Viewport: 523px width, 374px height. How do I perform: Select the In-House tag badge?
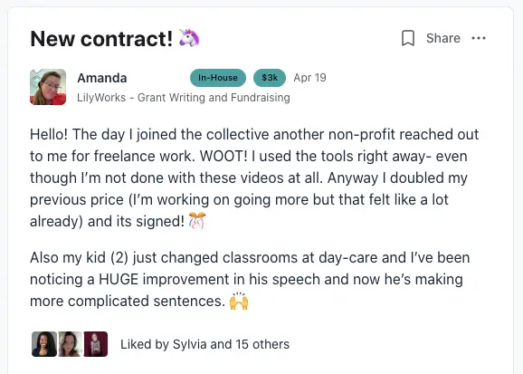tap(218, 78)
